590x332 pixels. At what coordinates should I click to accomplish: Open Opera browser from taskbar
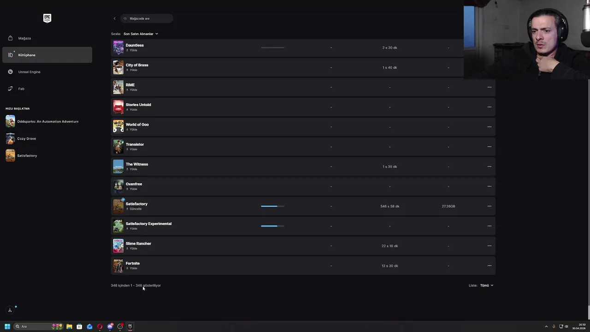click(100, 326)
